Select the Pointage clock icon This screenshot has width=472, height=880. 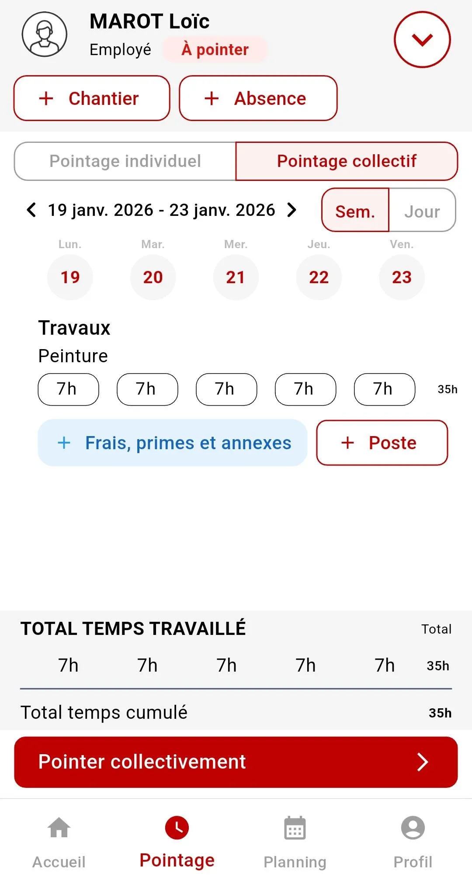[177, 828]
